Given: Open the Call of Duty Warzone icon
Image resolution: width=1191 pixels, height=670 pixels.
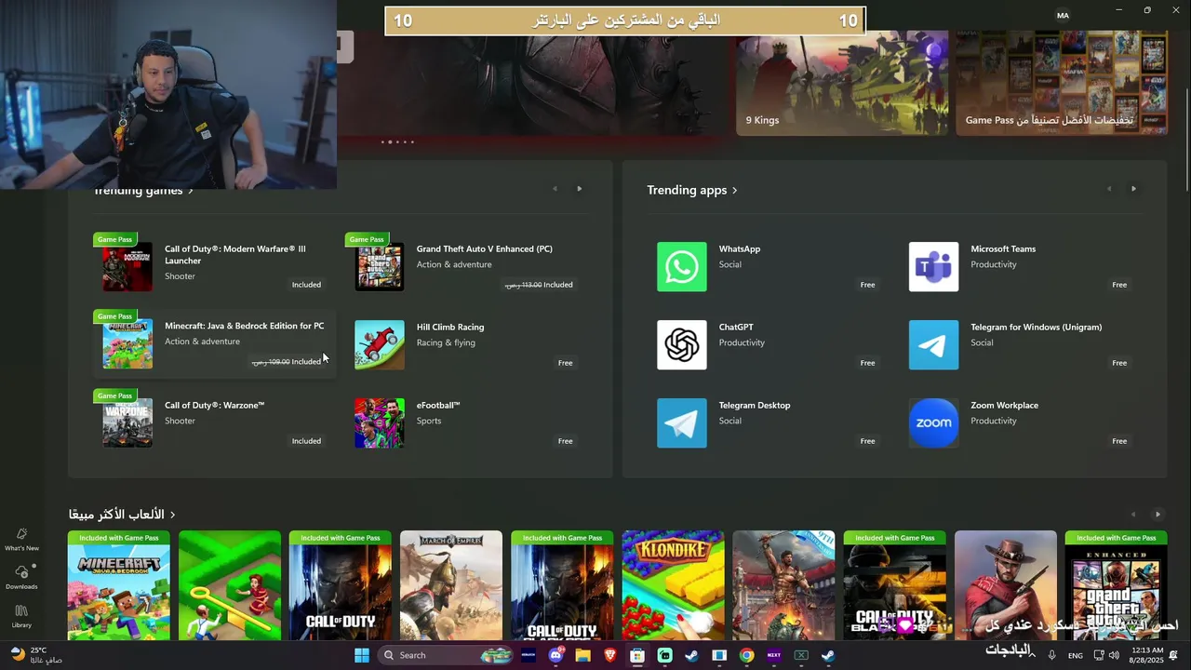Looking at the screenshot, I should tap(127, 423).
